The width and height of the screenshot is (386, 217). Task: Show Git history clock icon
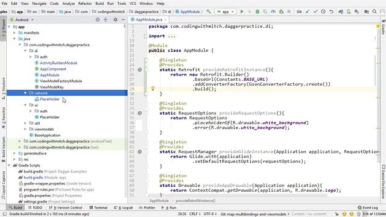tap(323, 11)
